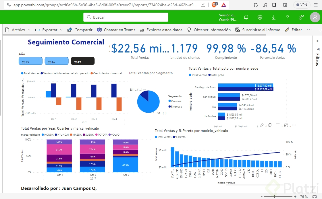Expand the Exportar dropdown
The height and width of the screenshot is (199, 322).
click(49, 30)
